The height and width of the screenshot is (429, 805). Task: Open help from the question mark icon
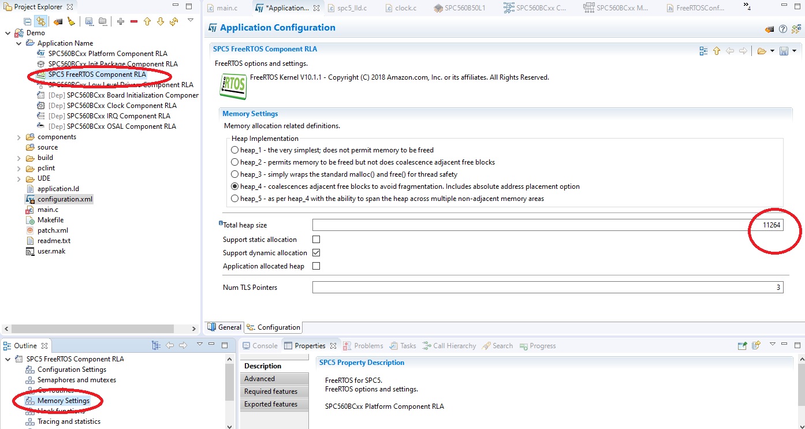(x=783, y=29)
